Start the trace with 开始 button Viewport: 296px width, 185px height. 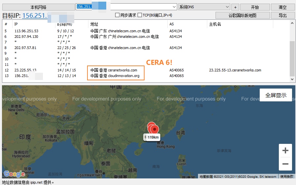pos(255,7)
